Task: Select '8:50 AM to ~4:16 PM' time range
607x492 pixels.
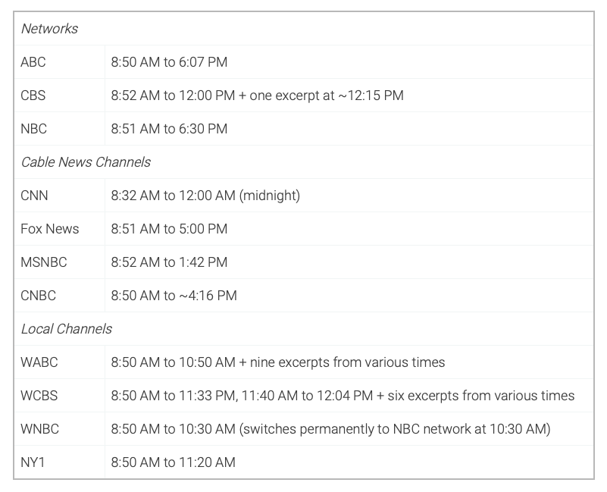Action: pyautogui.click(x=174, y=295)
